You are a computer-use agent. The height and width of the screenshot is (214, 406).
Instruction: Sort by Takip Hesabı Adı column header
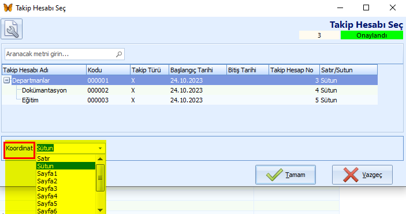pyautogui.click(x=44, y=70)
